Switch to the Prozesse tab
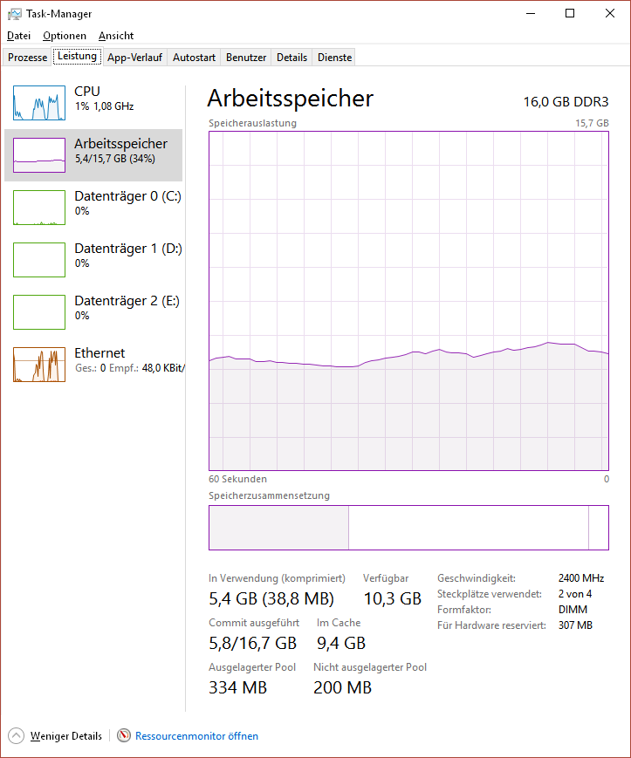This screenshot has height=758, width=631. click(x=28, y=57)
